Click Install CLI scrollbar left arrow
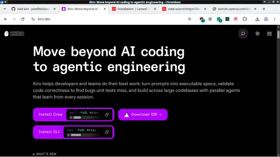 (x=68, y=135)
